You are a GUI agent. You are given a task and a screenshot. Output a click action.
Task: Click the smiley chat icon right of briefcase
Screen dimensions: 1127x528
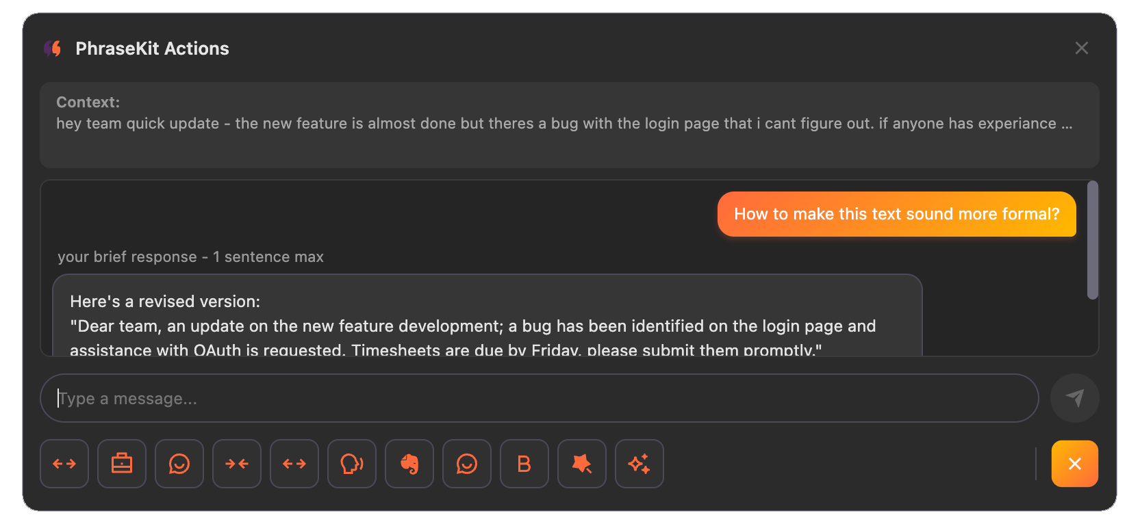pos(179,464)
